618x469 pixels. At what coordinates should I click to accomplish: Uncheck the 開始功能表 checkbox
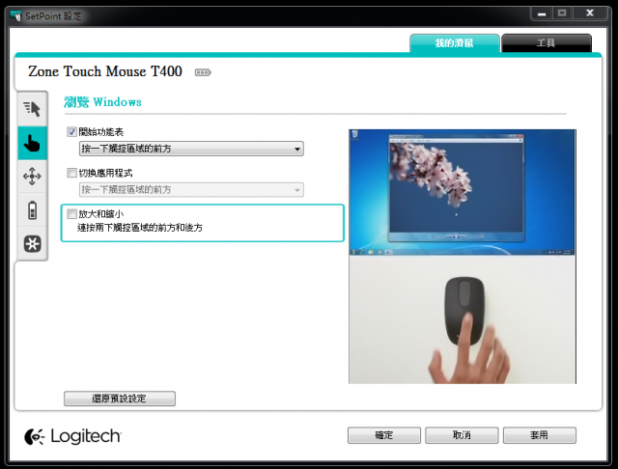[71, 132]
